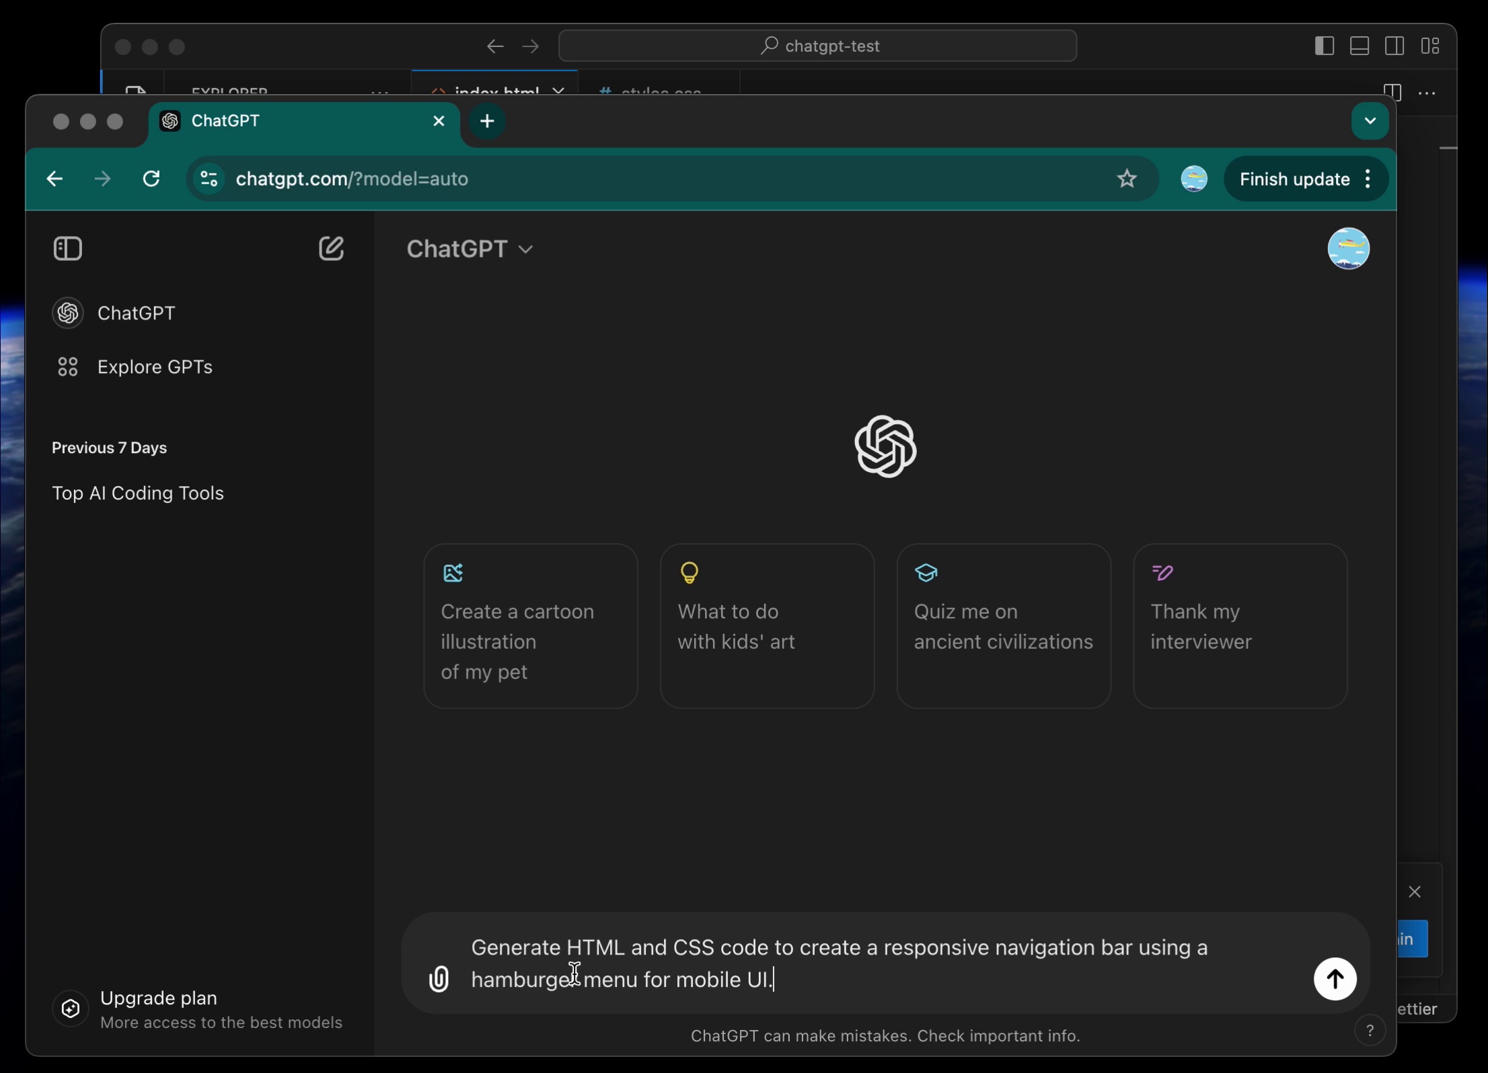Open the ChatGPT model selector dropdown
Screen dimensions: 1488x1073
coord(470,249)
